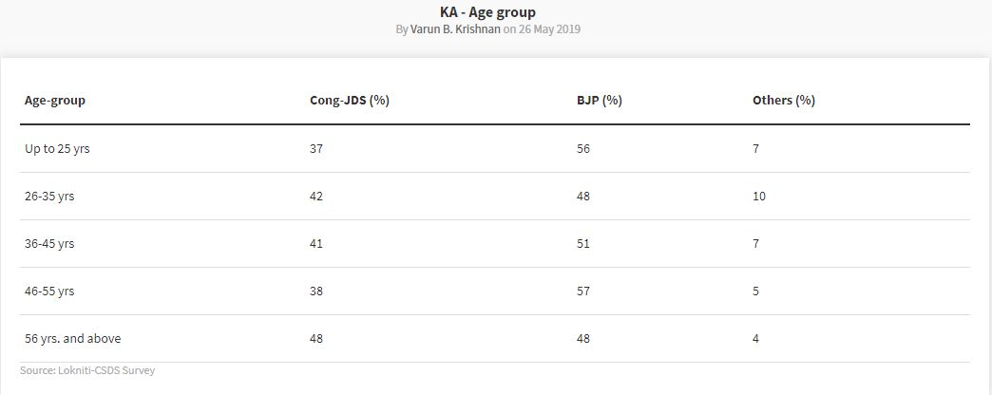Click Cong-JDS value 38 in 46-55 yrs row
Viewport: 992px width, 395px height.
click(316, 292)
